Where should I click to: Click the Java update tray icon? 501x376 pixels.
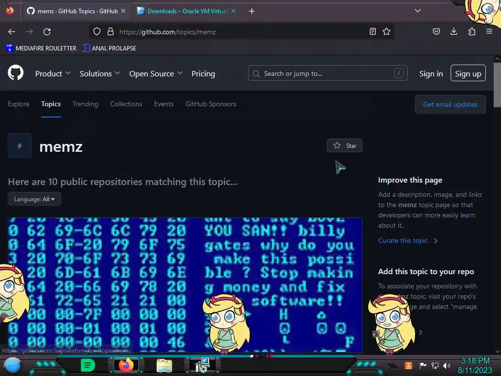pyautogui.click(x=409, y=365)
